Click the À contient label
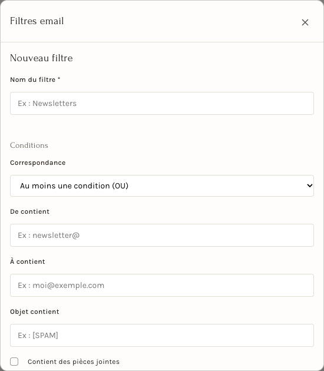 (x=28, y=261)
